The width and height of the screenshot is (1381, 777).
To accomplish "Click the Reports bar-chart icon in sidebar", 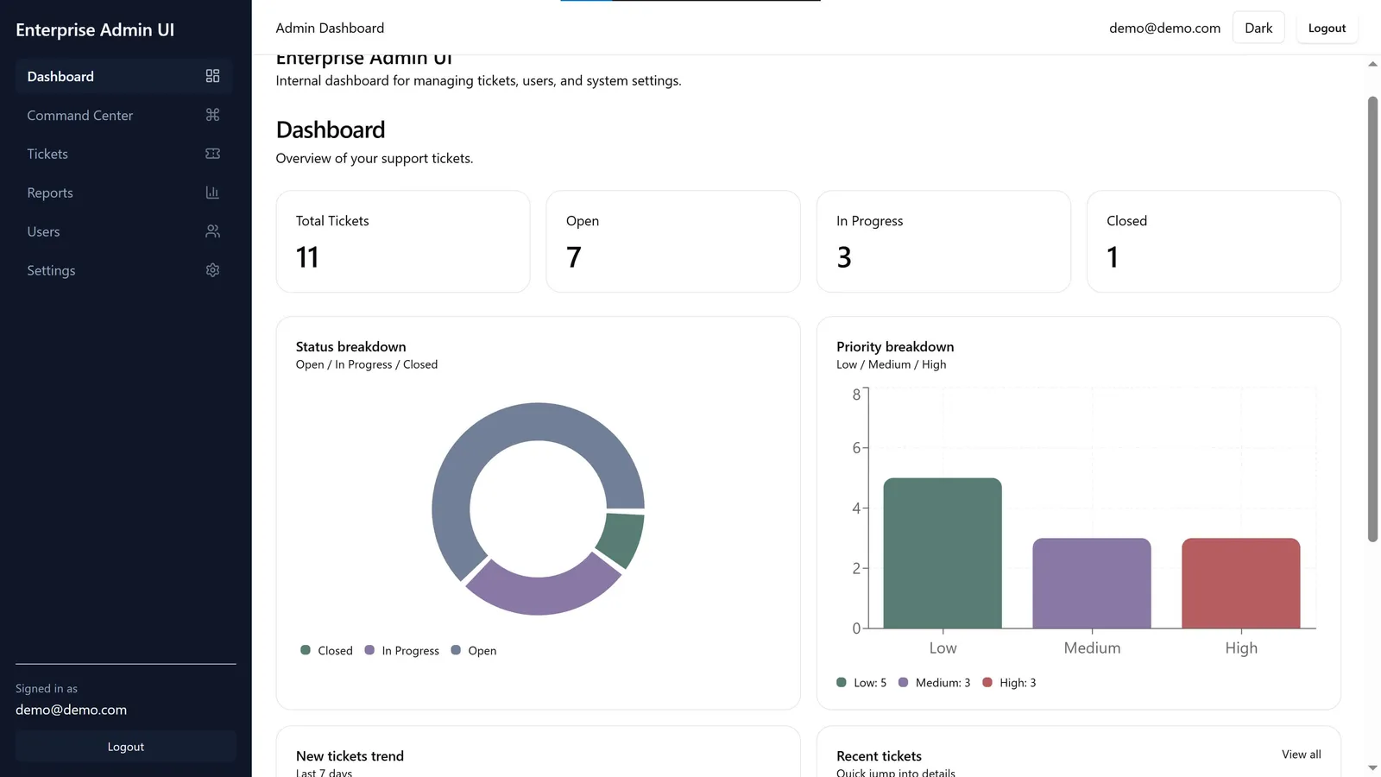I will click(212, 193).
